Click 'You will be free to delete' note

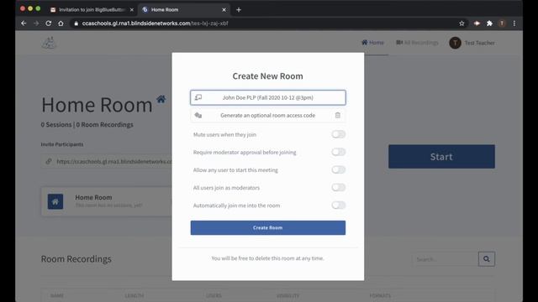(x=268, y=258)
